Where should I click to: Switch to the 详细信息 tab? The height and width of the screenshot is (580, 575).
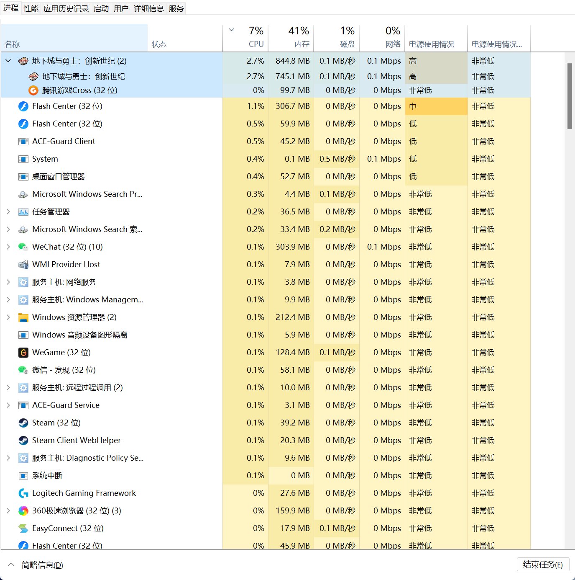[x=149, y=8]
